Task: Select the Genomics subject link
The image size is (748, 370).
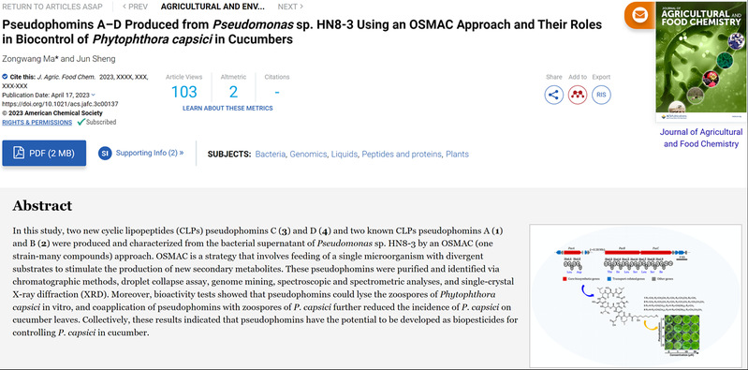Action: [x=308, y=155]
